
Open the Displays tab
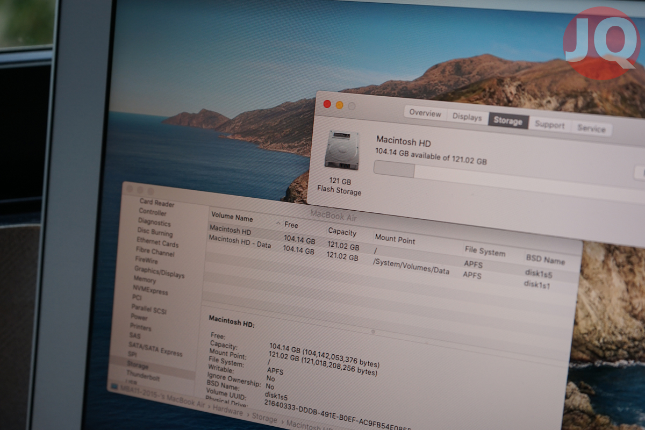click(x=467, y=117)
